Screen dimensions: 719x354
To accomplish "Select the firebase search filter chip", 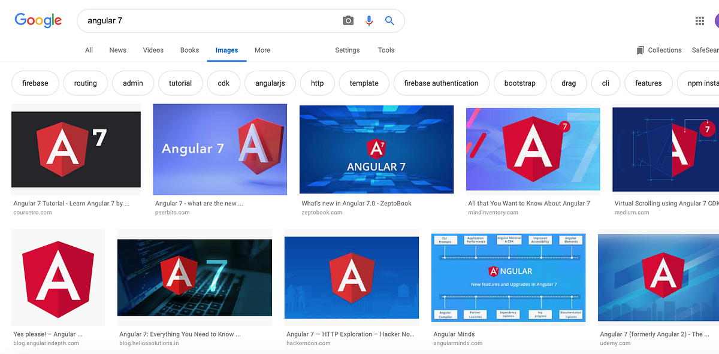I will [35, 83].
